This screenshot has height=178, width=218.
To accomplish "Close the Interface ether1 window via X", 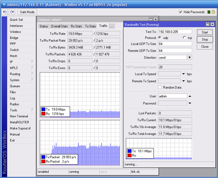I will [x=156, y=19].
